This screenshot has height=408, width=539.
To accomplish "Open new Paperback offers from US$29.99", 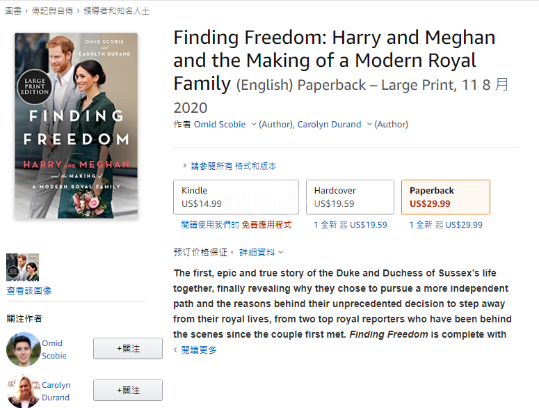I will (446, 225).
